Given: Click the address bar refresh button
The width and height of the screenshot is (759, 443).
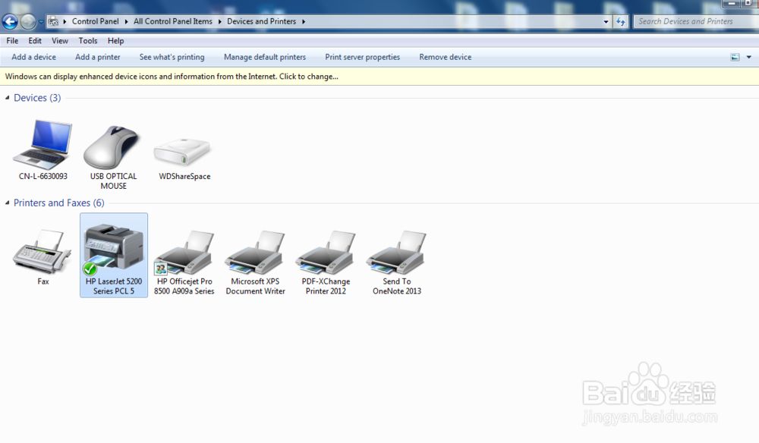Looking at the screenshot, I should pos(621,21).
